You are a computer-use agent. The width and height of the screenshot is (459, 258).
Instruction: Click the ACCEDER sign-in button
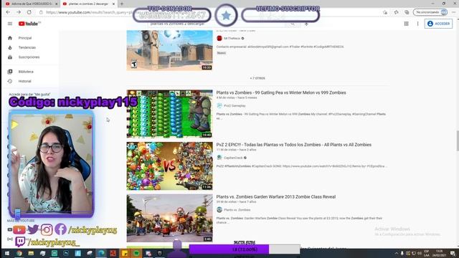pyautogui.click(x=438, y=24)
